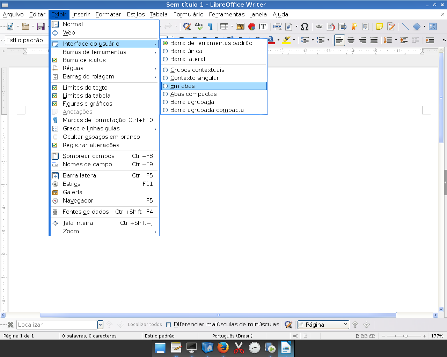Choose Grupos contextuais radio option
Viewport: 447px width, 357px height.
[214, 70]
